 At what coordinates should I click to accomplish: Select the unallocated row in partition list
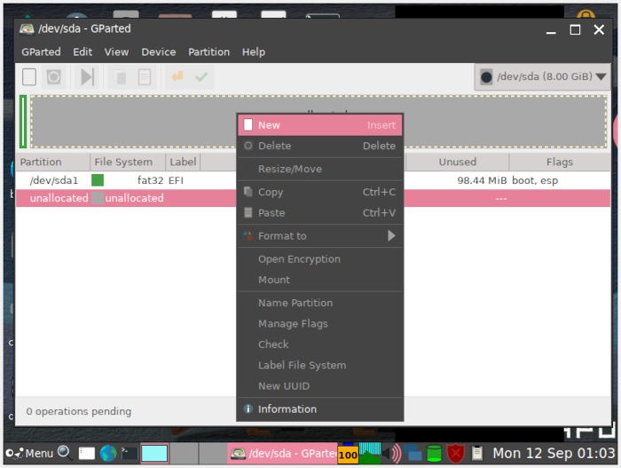coord(313,198)
